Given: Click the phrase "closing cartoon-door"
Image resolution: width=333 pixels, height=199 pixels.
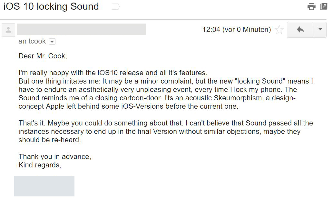Looking at the screenshot, I should tap(129, 98).
